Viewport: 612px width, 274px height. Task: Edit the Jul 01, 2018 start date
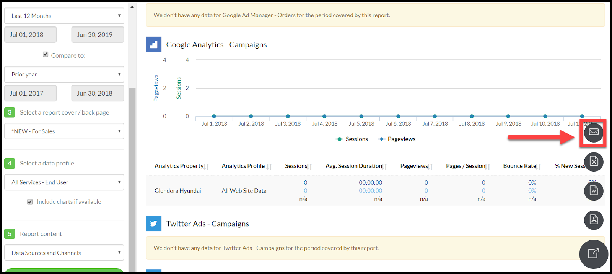click(31, 34)
